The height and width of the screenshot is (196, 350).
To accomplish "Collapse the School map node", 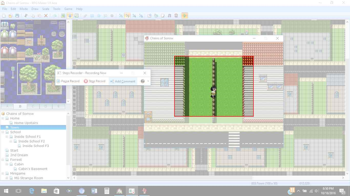I will click(x=3, y=132).
